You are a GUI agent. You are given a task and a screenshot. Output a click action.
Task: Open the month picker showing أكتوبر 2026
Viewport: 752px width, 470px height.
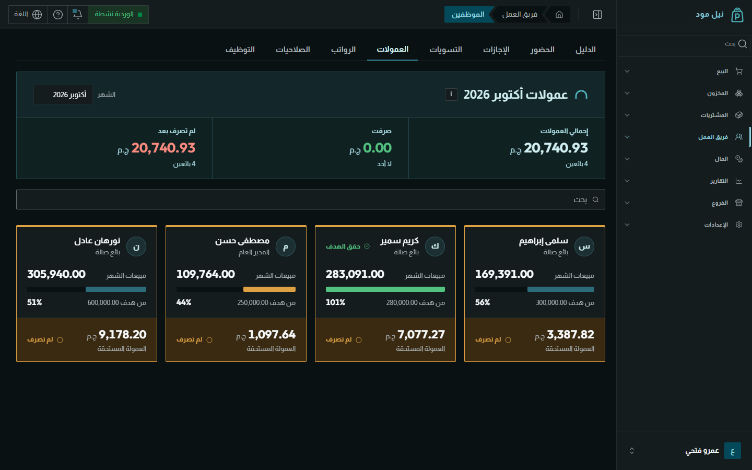tap(63, 95)
